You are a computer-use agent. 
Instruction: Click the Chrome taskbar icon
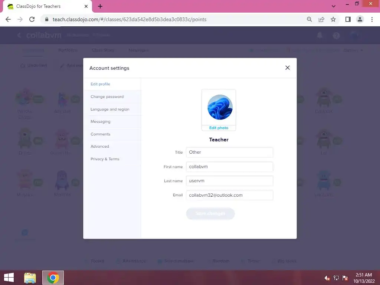pyautogui.click(x=53, y=278)
